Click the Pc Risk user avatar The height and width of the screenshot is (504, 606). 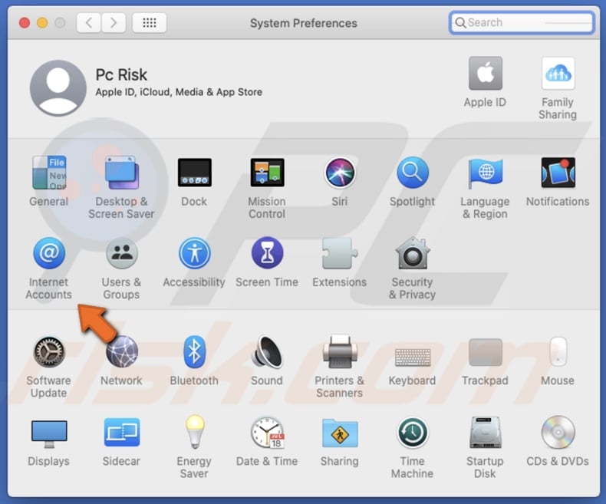coord(58,87)
